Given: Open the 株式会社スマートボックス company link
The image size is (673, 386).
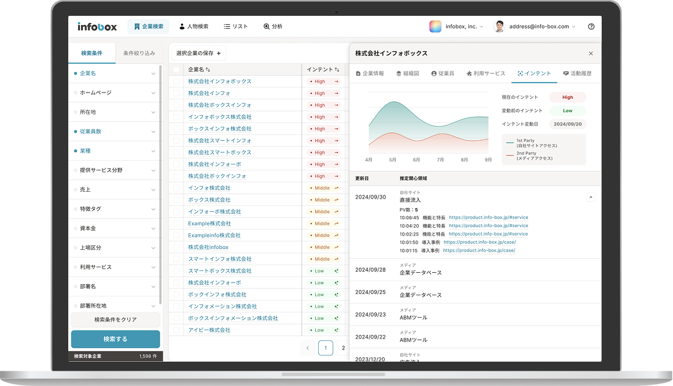Looking at the screenshot, I should point(219,153).
